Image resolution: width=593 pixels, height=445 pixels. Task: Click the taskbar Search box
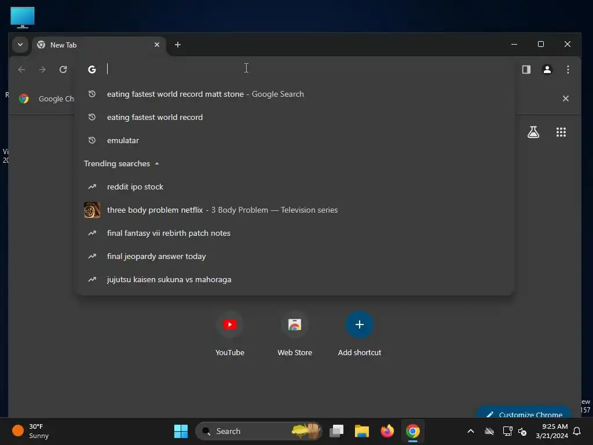click(x=259, y=431)
